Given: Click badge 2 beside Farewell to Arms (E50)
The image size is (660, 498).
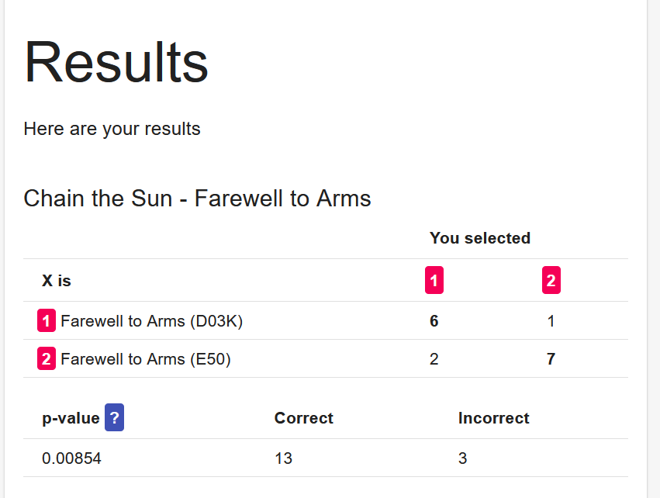Looking at the screenshot, I should point(47,359).
